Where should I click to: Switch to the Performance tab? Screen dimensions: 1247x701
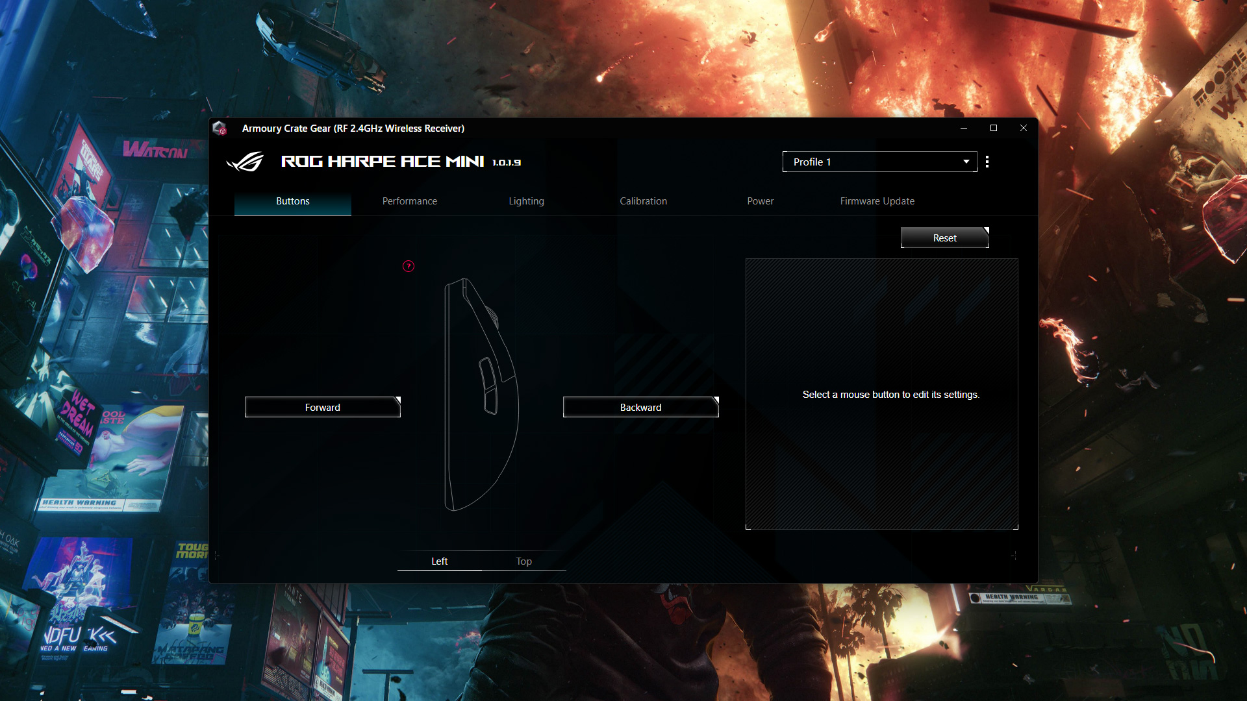409,201
